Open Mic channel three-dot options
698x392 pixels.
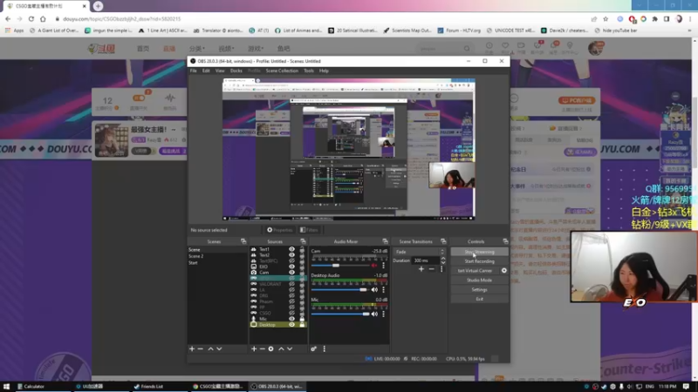pos(383,314)
